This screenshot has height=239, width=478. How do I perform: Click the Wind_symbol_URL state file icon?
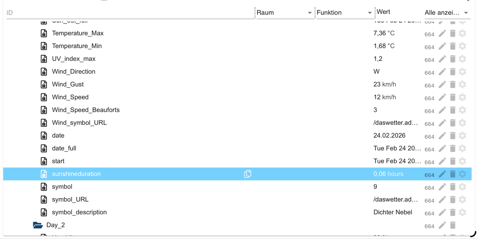(45, 123)
